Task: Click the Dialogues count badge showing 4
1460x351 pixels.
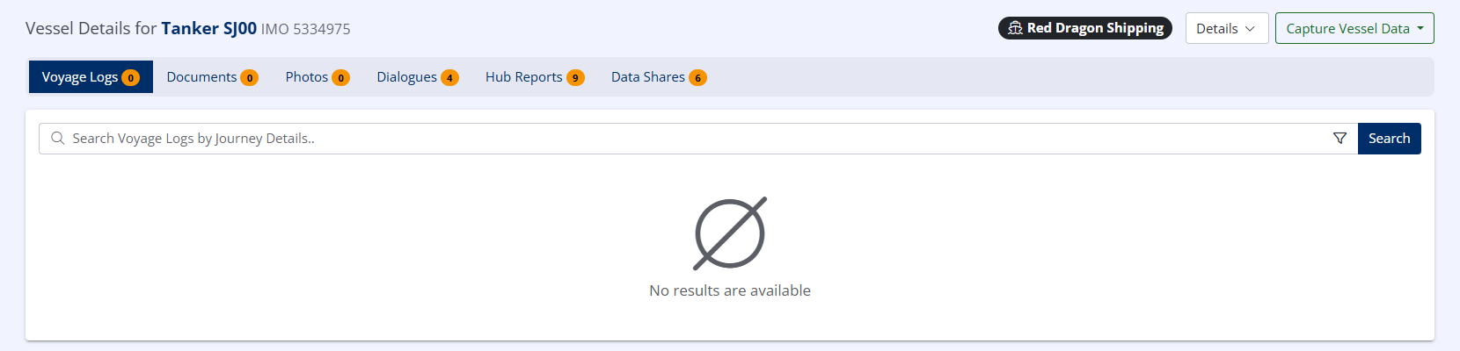Action: coord(449,78)
